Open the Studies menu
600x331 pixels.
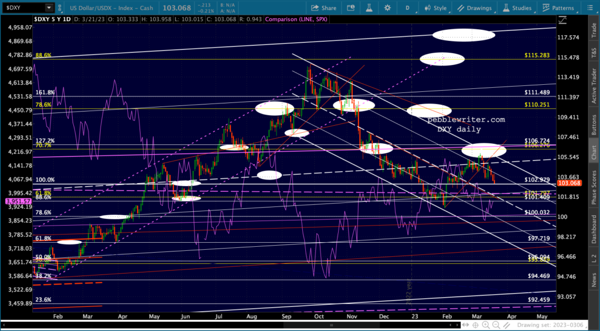tap(517, 8)
